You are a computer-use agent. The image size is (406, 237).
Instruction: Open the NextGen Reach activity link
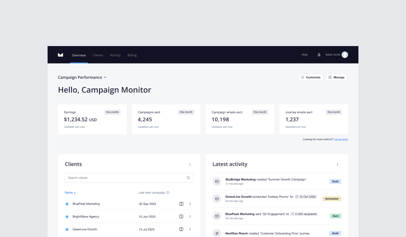237,234
